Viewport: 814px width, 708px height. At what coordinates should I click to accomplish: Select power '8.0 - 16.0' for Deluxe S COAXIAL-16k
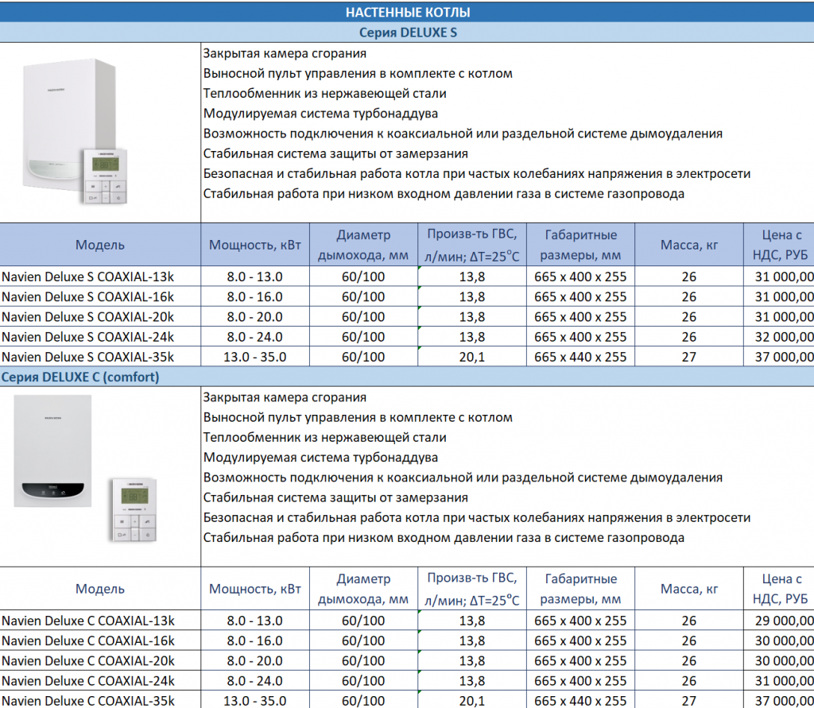[255, 296]
